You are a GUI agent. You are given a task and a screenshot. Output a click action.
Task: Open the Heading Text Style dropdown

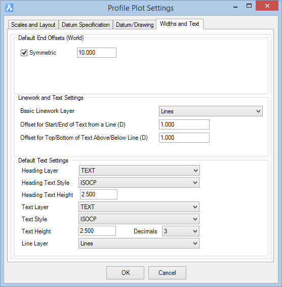click(x=139, y=183)
